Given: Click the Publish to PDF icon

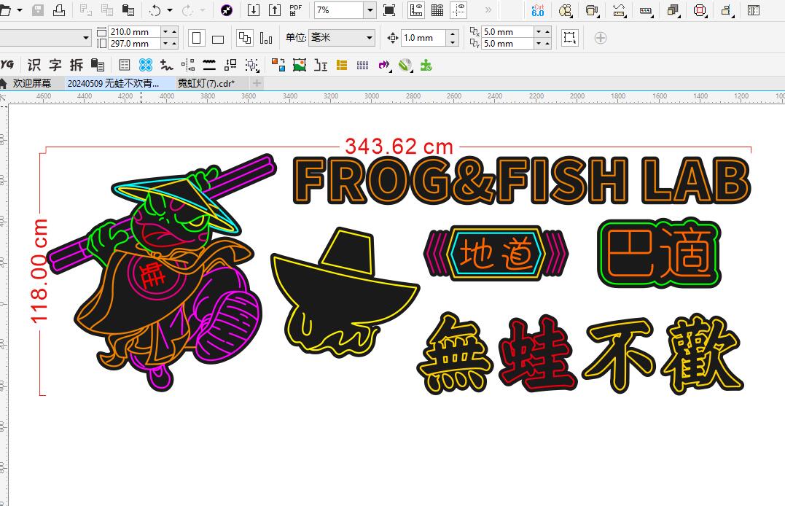Looking at the screenshot, I should (x=296, y=10).
